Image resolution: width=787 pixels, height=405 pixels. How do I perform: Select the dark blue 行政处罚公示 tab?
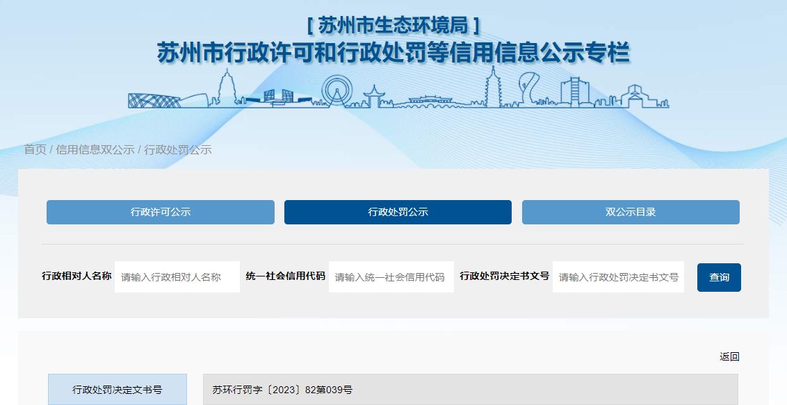[x=398, y=213]
